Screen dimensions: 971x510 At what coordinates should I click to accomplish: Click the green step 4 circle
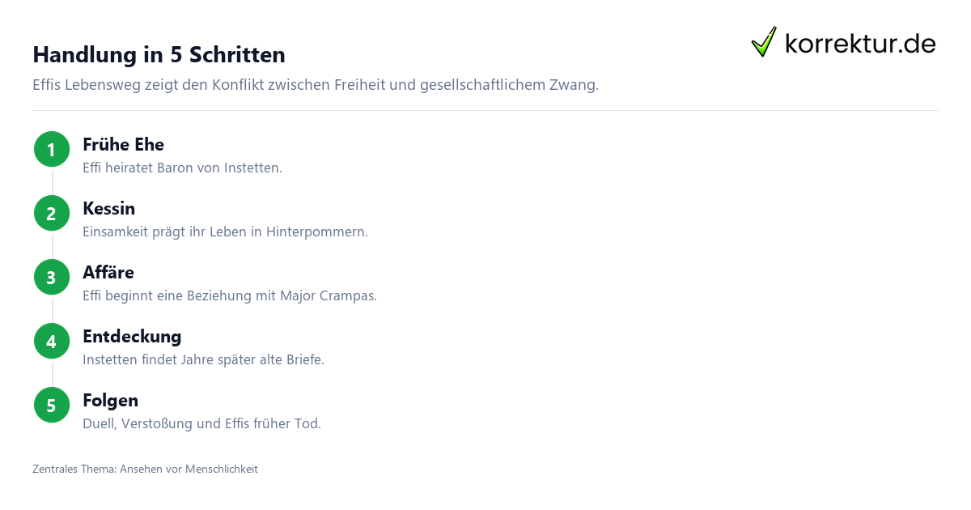coord(52,342)
